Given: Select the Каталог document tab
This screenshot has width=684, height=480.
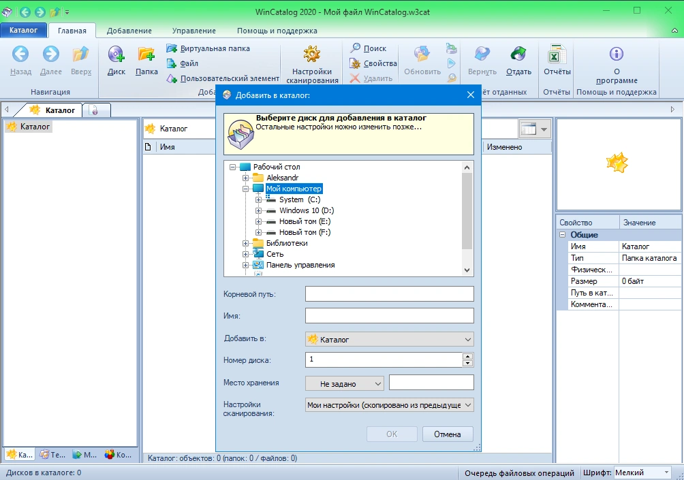Looking at the screenshot, I should 53,110.
